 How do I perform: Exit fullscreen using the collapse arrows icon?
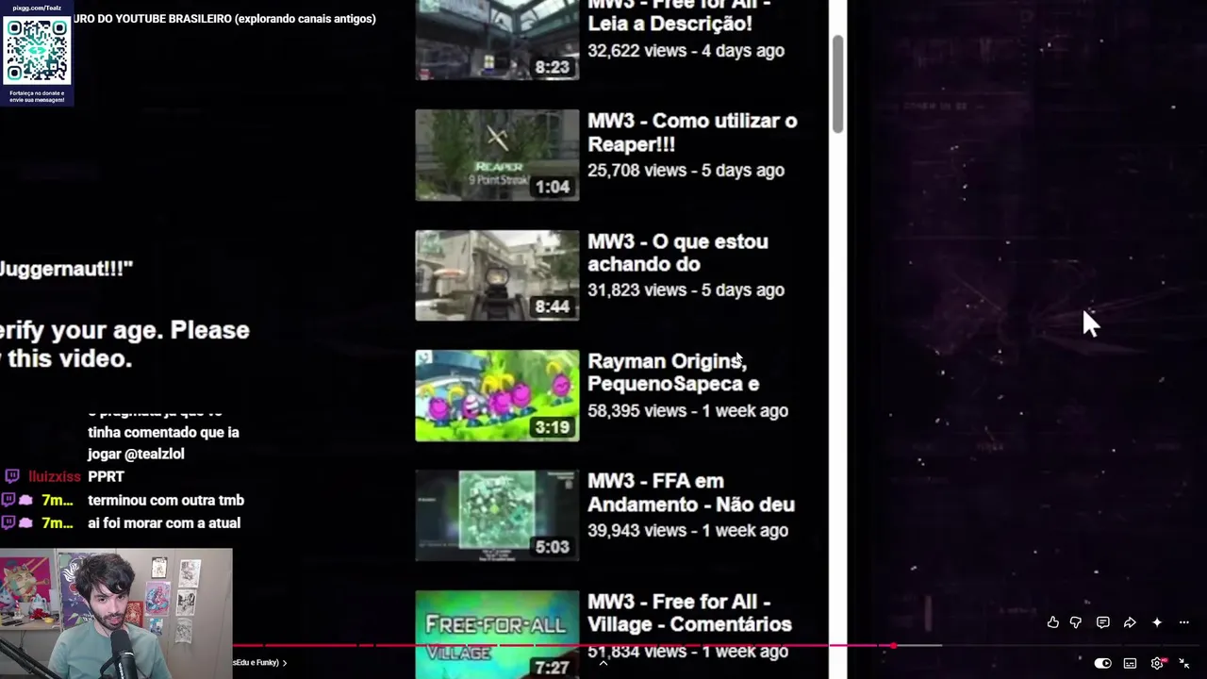(x=1184, y=663)
